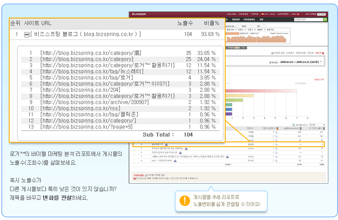Click the 리포트 설정 gear icon
Screen dimensions: 338x220
(x=272, y=53)
